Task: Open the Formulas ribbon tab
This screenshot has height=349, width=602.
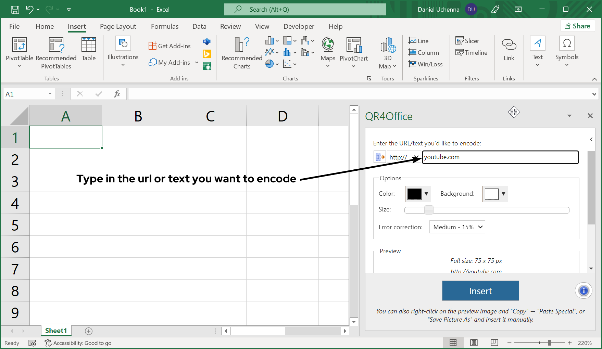Action: point(164,26)
